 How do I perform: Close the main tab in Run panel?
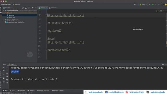tap(15, 64)
